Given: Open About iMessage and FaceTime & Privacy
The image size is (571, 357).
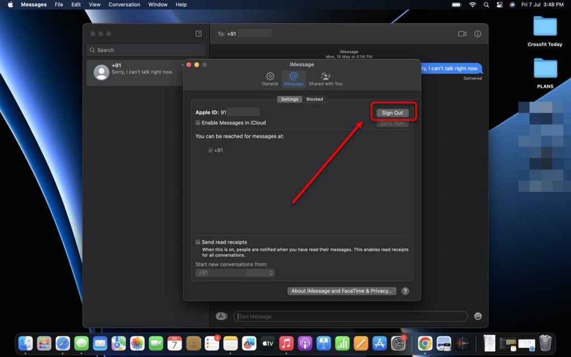Looking at the screenshot, I should coord(342,291).
